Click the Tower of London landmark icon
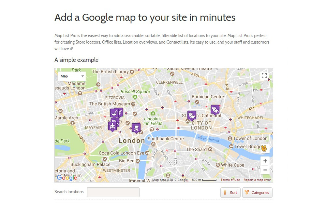The width and height of the screenshot is (326, 203). click(x=230, y=139)
